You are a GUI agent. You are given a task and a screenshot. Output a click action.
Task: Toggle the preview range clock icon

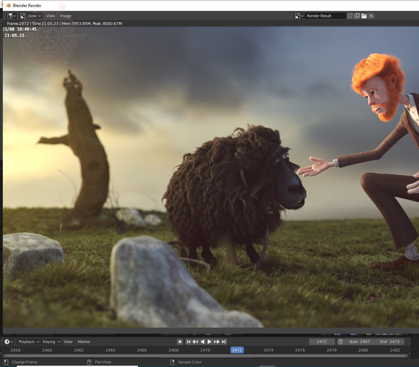340,342
